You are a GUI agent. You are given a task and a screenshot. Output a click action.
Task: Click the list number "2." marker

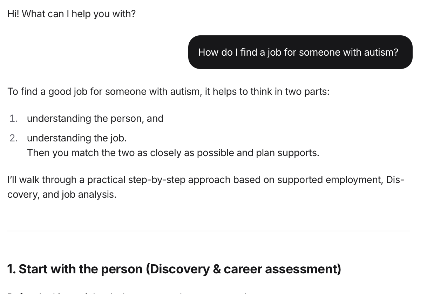(14, 138)
